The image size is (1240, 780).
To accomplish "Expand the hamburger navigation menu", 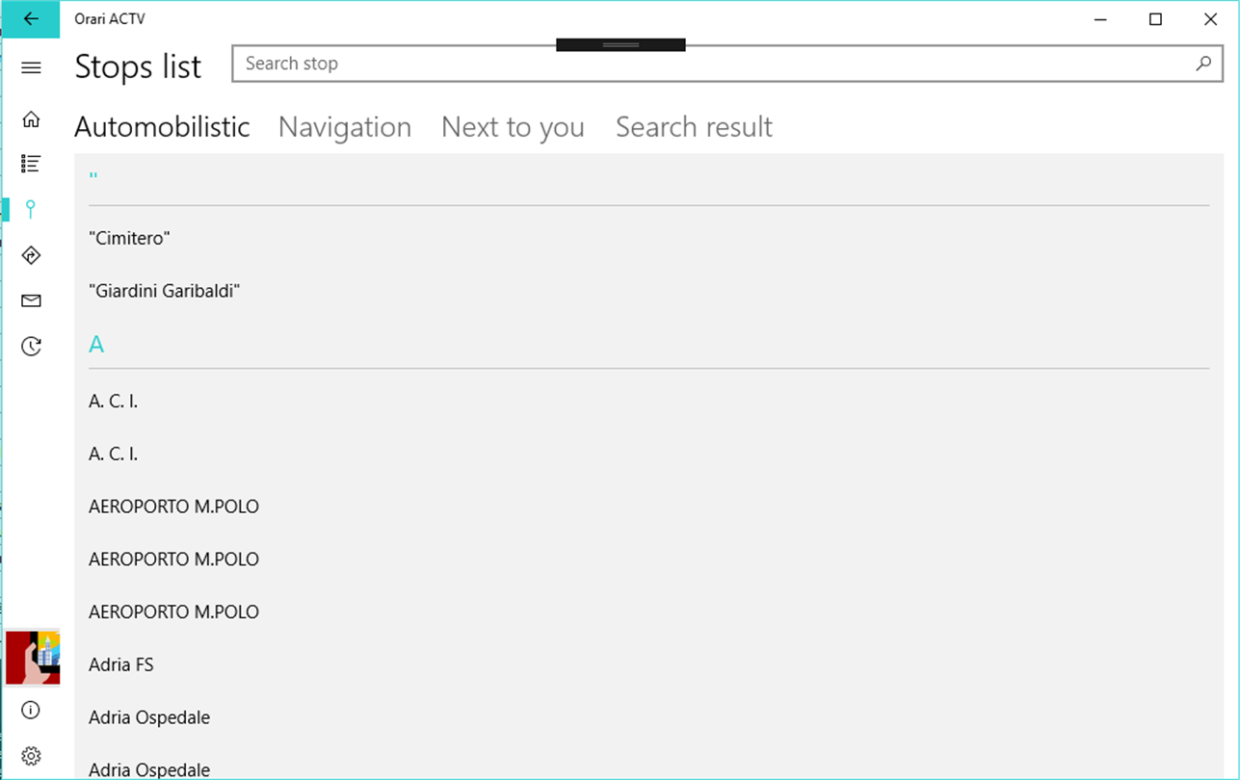I will tap(31, 67).
